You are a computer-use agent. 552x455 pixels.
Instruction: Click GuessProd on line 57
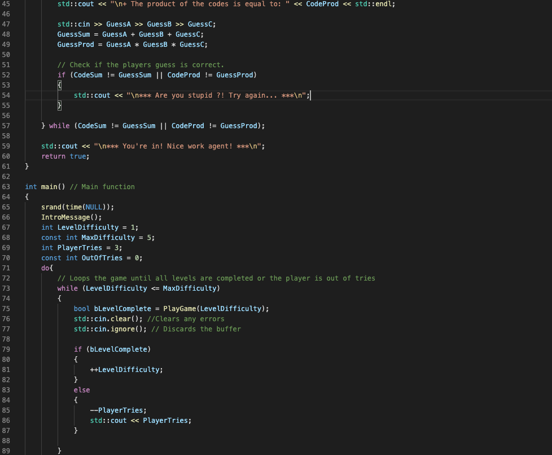[239, 126]
